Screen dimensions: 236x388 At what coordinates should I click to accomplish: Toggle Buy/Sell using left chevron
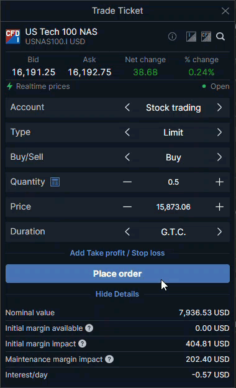127,157
